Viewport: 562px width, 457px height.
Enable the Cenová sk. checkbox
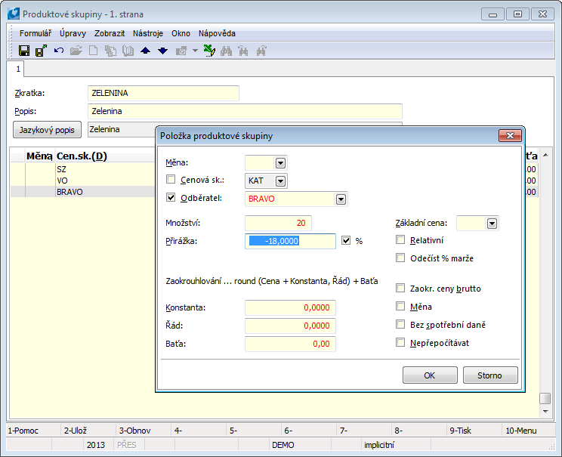171,181
